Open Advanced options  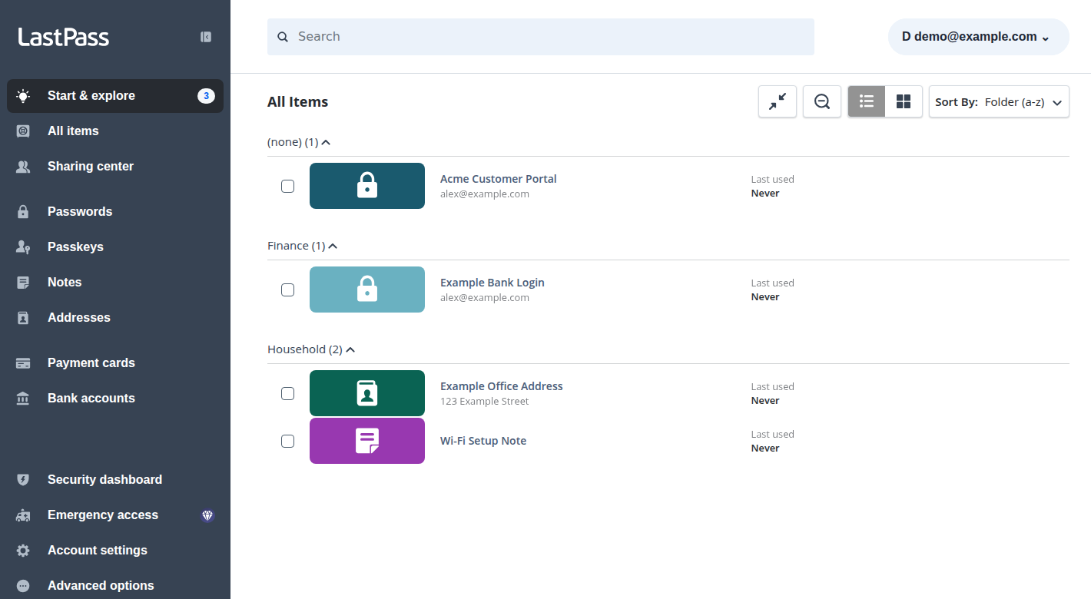pos(115,586)
